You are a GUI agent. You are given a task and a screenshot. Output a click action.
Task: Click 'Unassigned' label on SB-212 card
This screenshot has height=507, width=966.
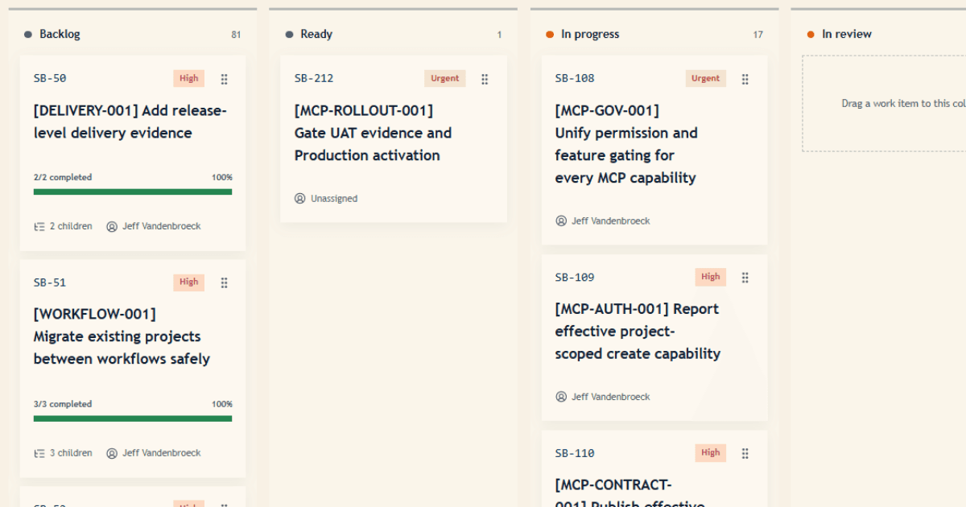coord(334,199)
